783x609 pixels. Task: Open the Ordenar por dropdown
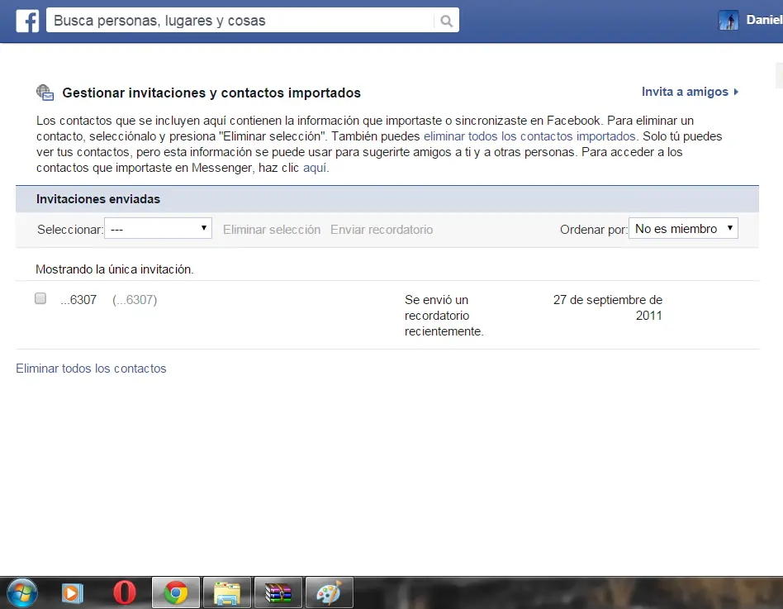coord(683,228)
